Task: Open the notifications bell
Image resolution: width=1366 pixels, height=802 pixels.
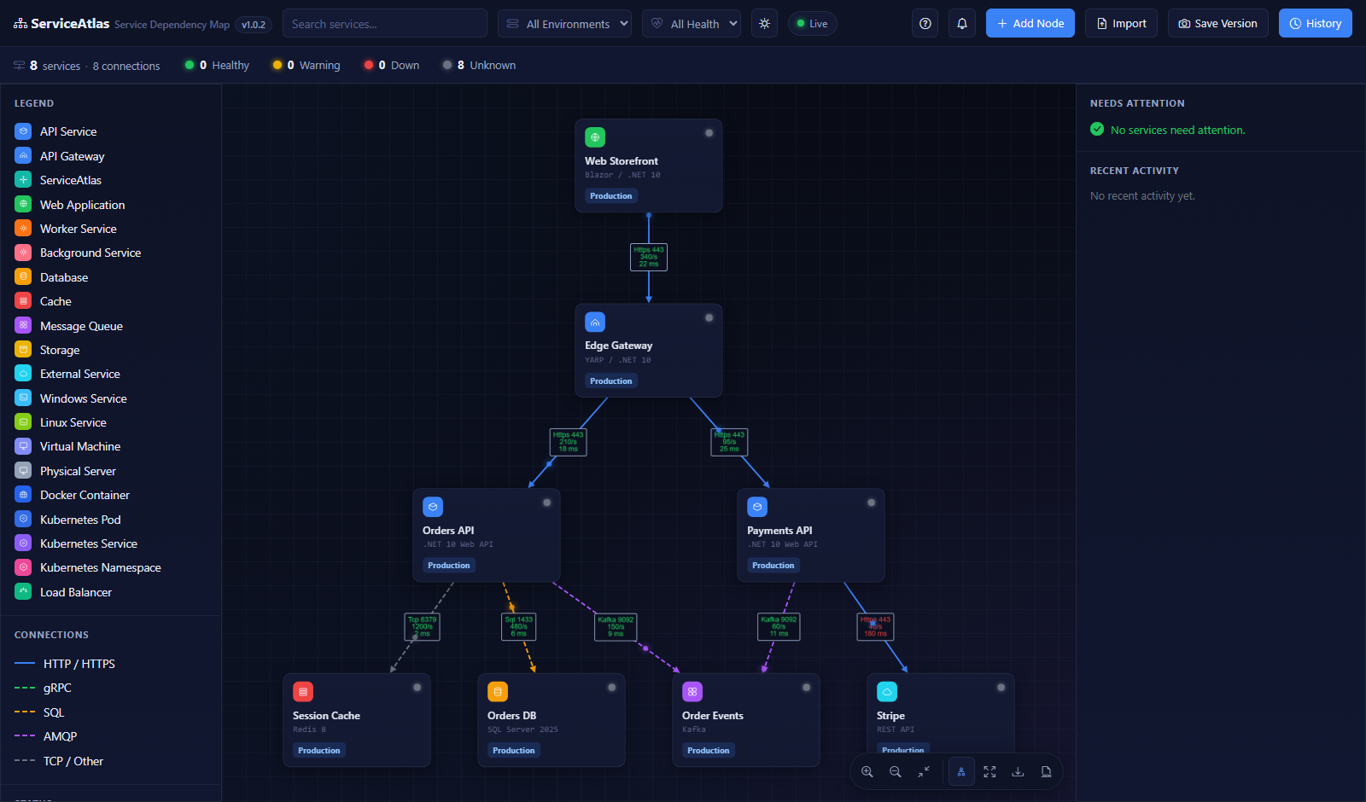Action: point(962,24)
